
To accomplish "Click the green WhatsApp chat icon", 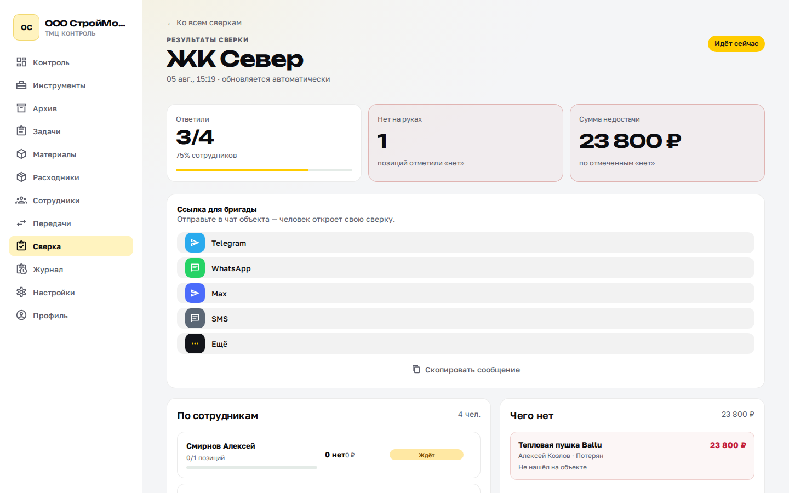I will 195,268.
